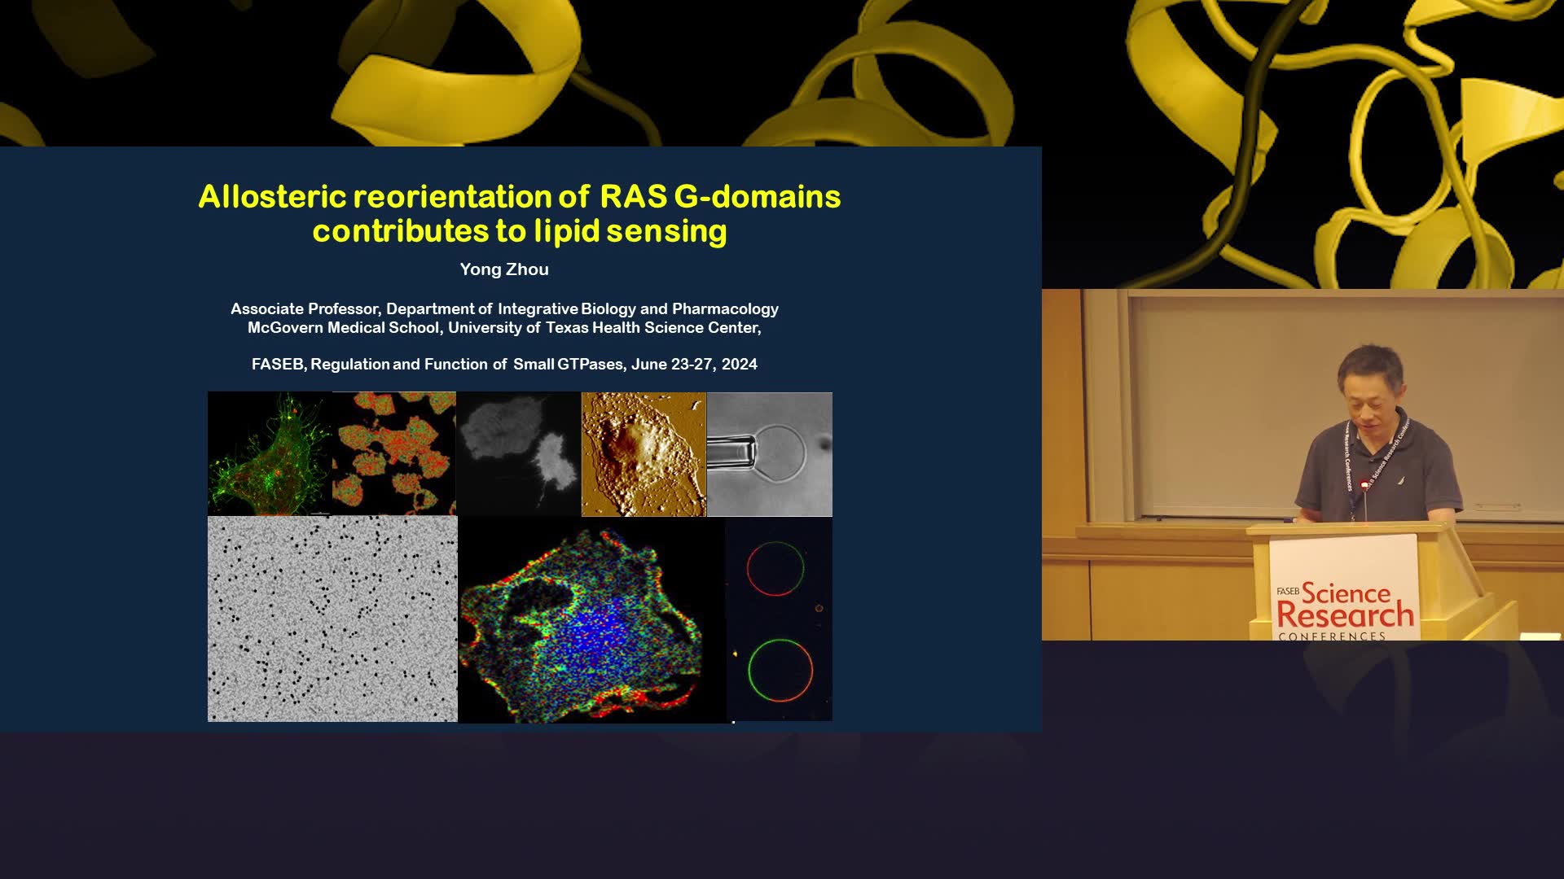Open the grayscale membrane sheet image
The image size is (1564, 879).
coord(519,453)
